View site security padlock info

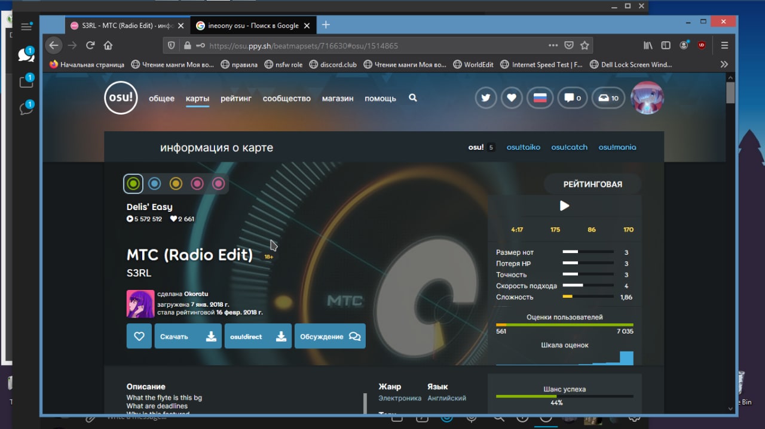(187, 45)
